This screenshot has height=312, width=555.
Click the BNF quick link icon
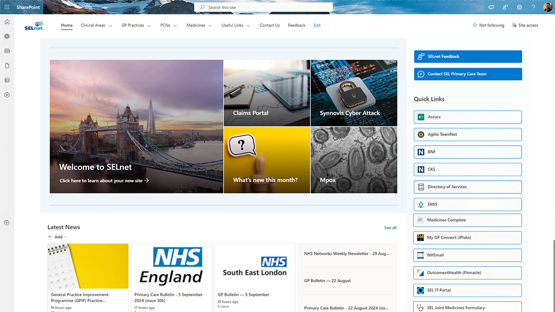(421, 152)
